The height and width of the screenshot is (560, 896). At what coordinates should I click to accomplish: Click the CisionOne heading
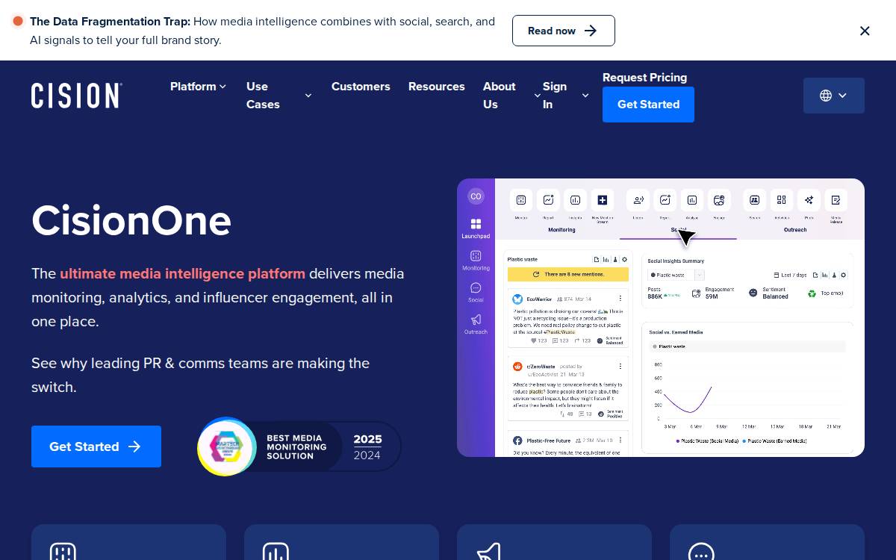coord(131,220)
